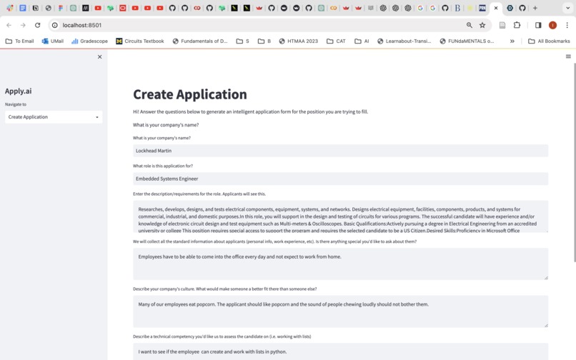
Task: Click the technical competency text area
Action: [341, 351]
